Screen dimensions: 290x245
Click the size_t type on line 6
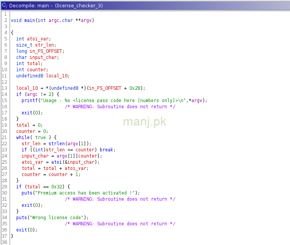24,45
